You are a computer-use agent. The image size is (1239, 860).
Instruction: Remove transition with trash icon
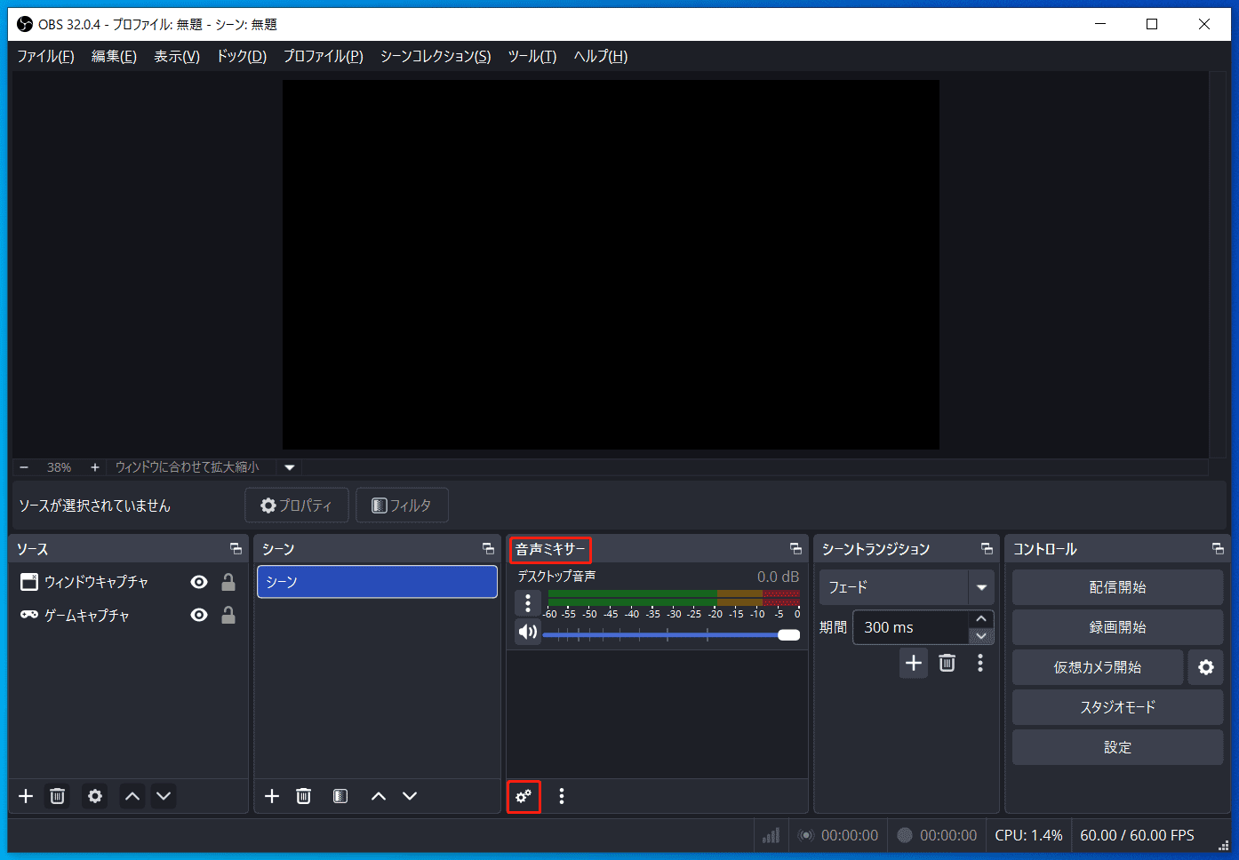click(x=947, y=663)
